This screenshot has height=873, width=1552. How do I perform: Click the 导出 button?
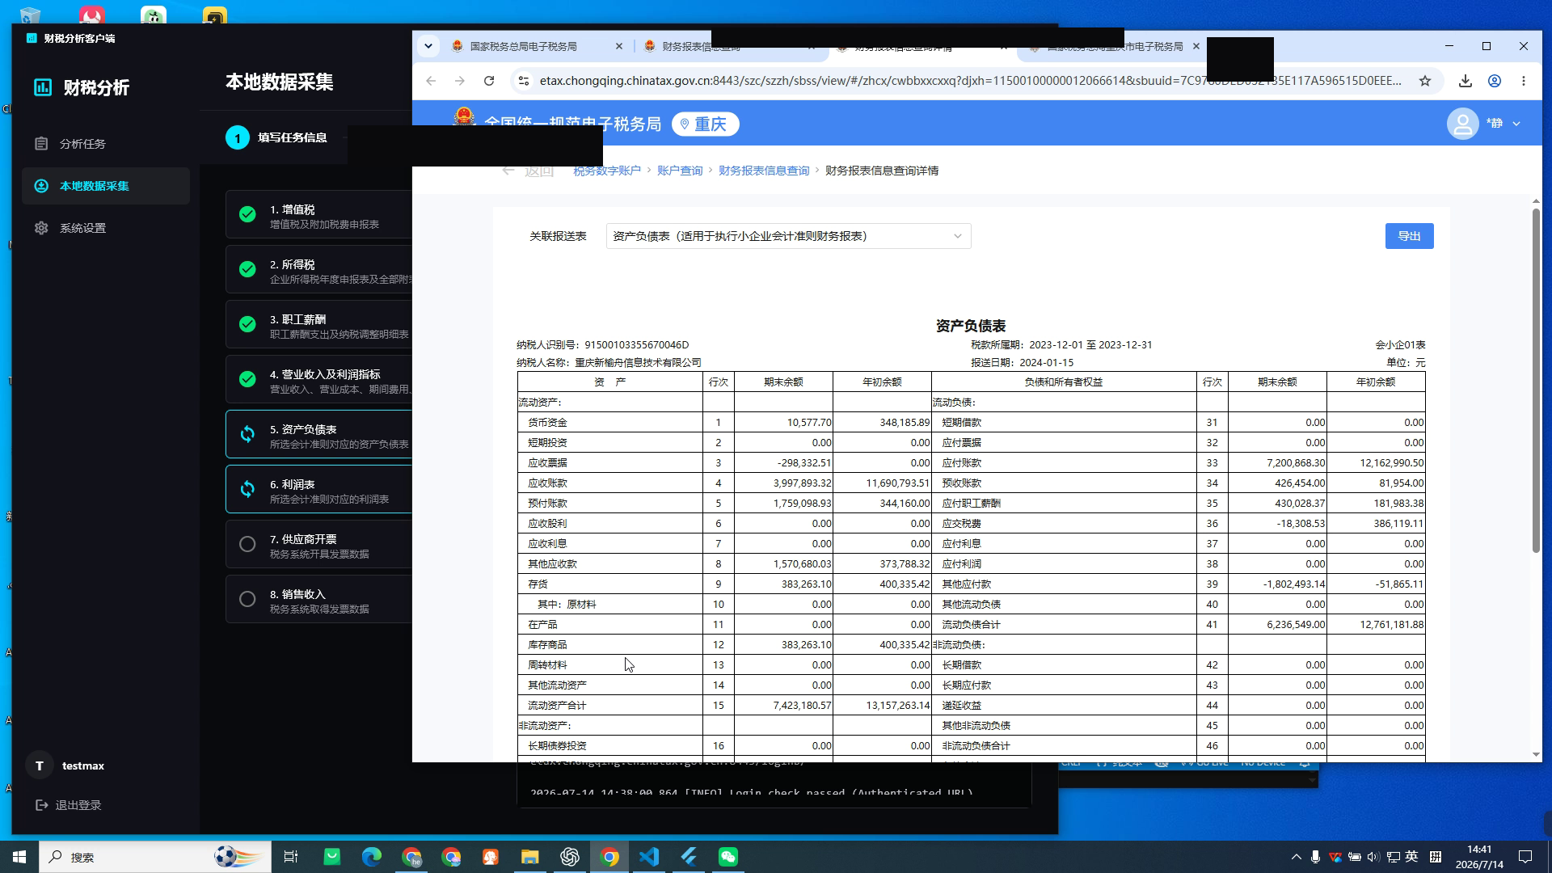click(x=1409, y=236)
